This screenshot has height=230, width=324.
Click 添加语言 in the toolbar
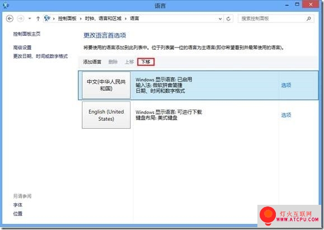(92, 62)
